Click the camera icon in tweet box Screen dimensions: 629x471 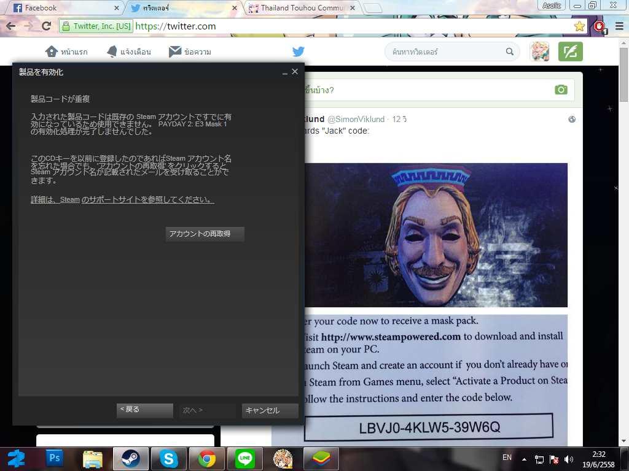pos(561,90)
